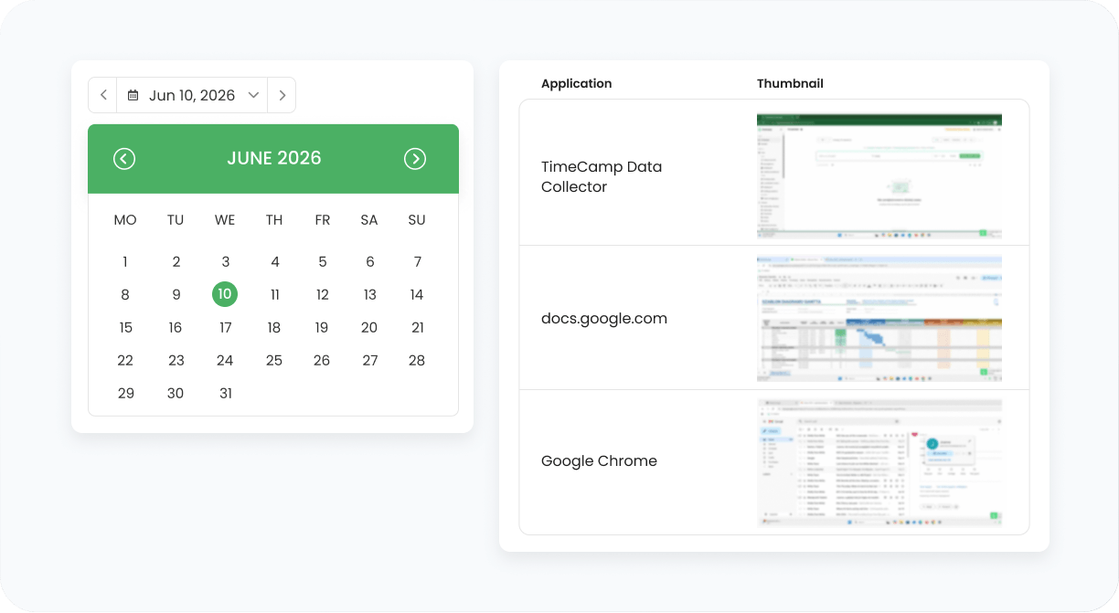The height and width of the screenshot is (613, 1119).
Task: Select day 1 in the calendar
Action: tap(125, 262)
